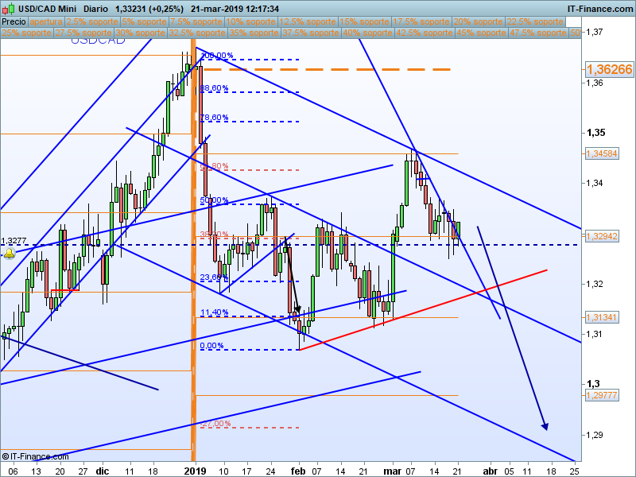Select the 1,34584 price level label
This screenshot has height=477, width=636.
[602, 153]
